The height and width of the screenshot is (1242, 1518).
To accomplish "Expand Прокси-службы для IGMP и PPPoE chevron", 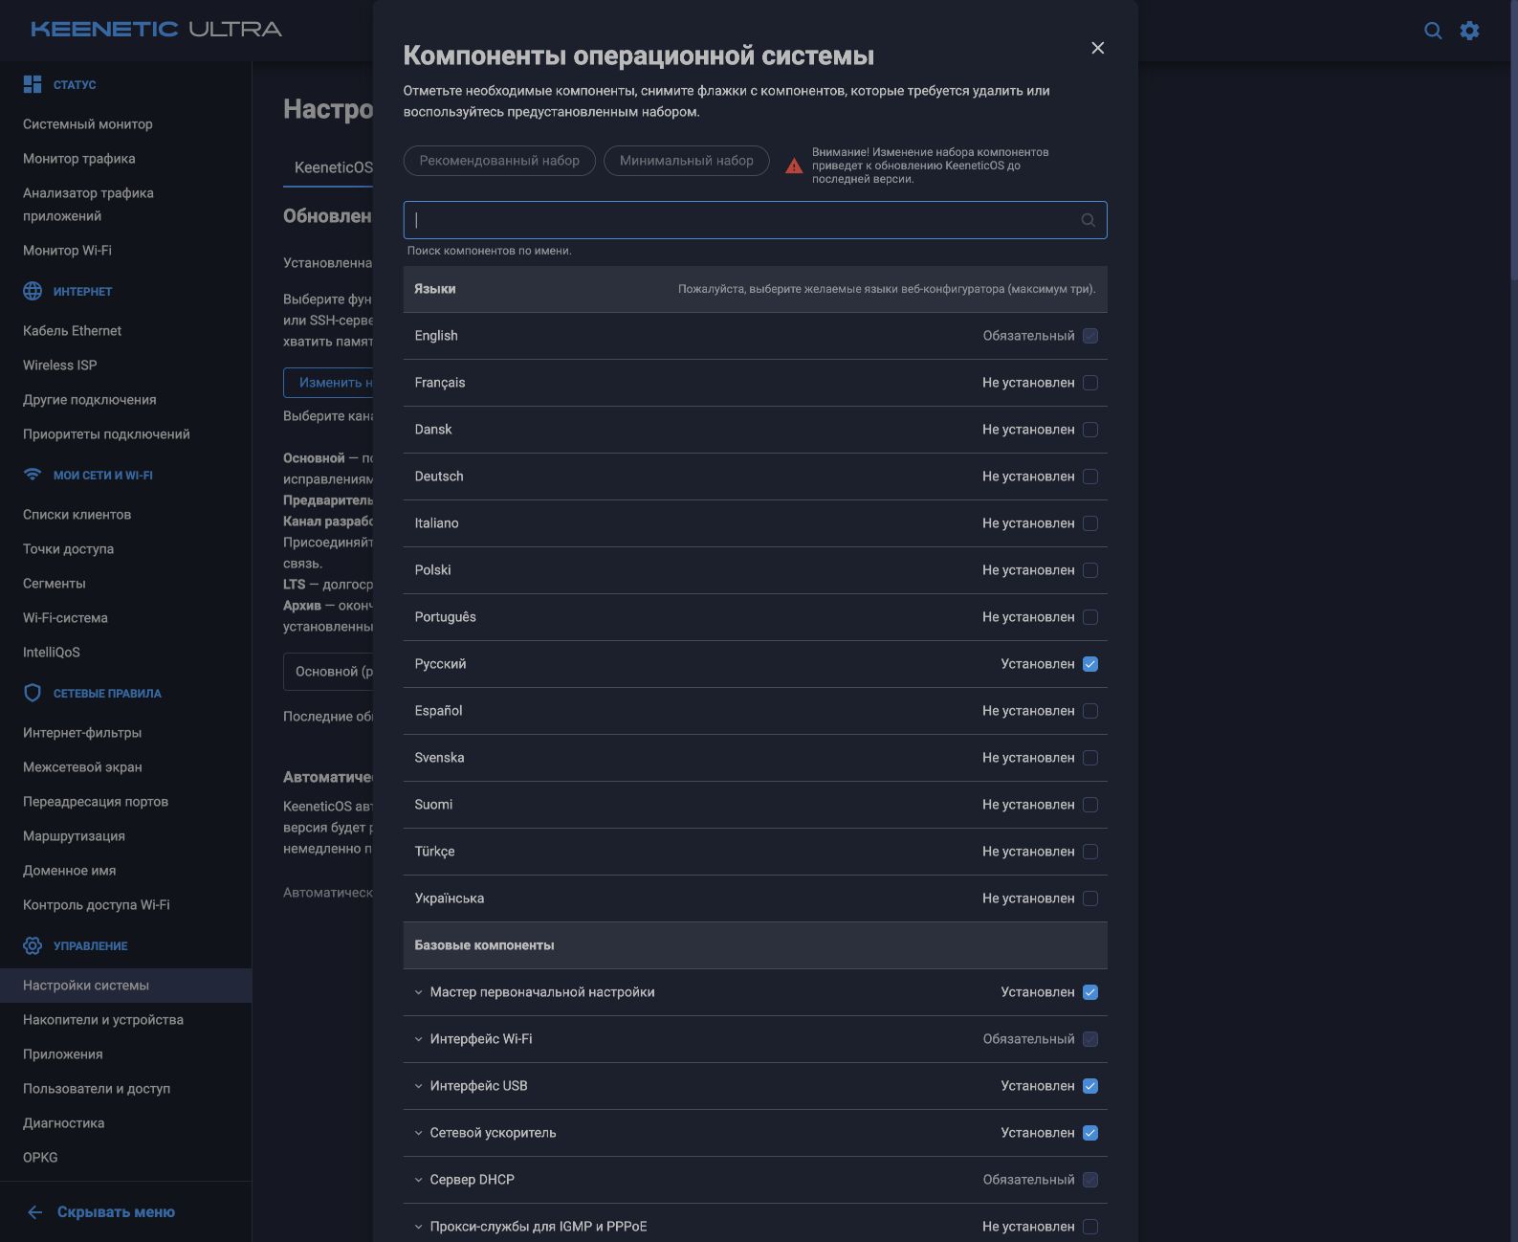I will coord(418,1227).
